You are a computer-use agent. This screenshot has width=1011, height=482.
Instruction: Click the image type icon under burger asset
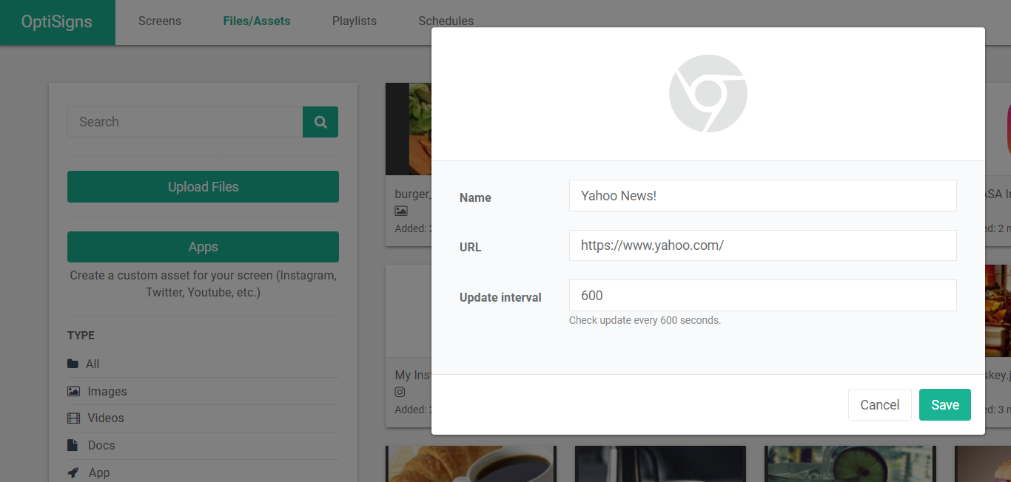click(401, 211)
